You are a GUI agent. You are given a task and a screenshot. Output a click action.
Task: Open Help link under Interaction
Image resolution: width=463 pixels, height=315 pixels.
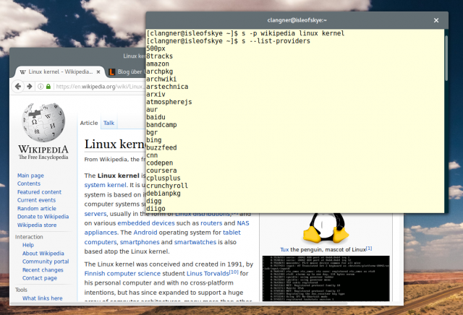tap(28, 245)
